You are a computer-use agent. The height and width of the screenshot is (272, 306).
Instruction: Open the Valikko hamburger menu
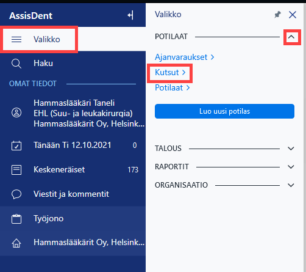pos(16,39)
